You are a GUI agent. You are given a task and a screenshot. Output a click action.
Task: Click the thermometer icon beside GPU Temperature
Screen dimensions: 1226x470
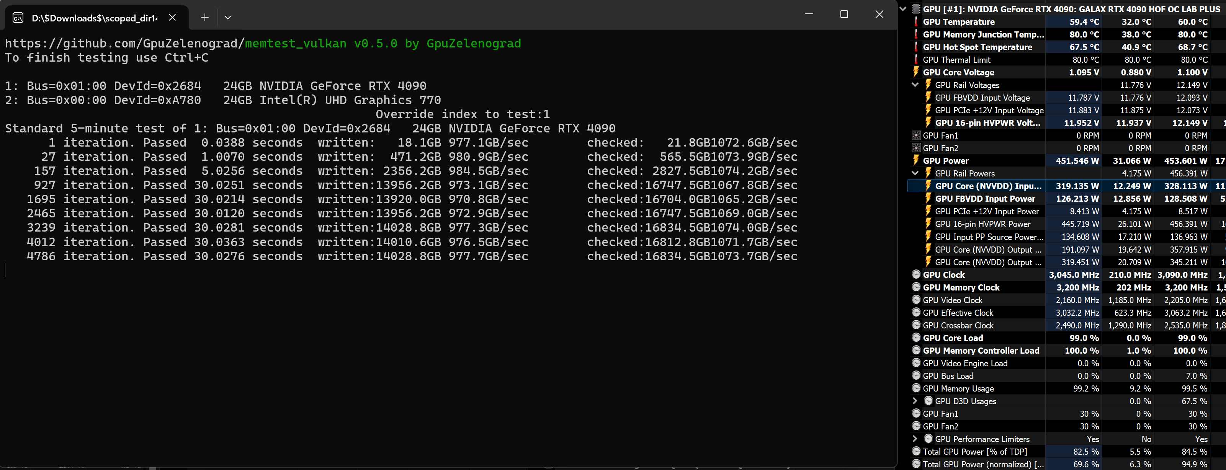coord(916,21)
